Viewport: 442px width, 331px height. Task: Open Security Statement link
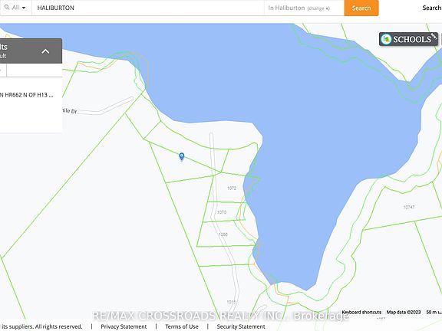pos(241,326)
